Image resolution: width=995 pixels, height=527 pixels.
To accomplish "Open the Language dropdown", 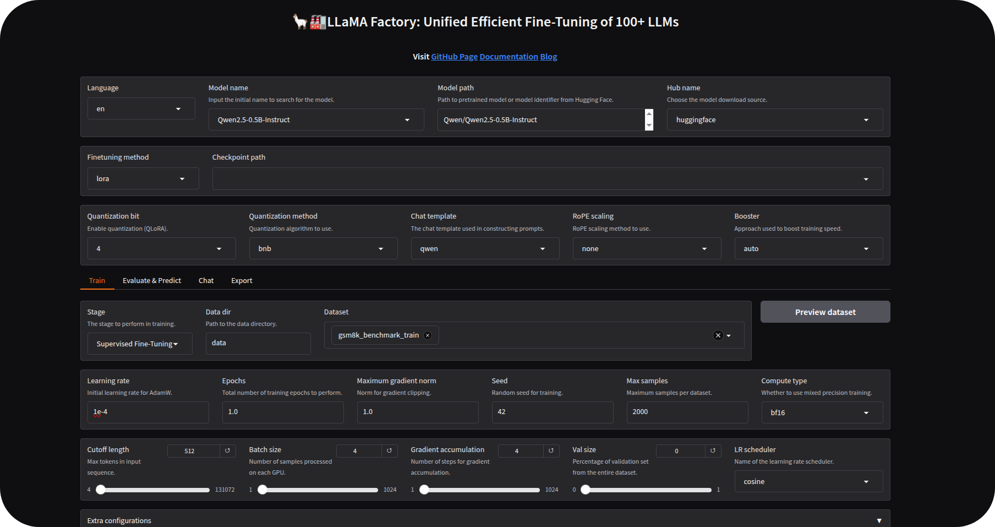I will [x=141, y=108].
